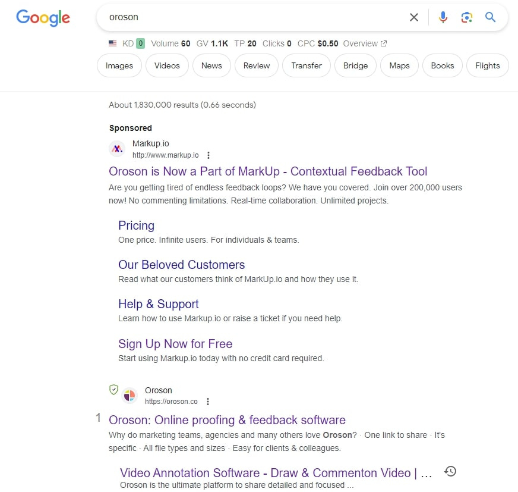Select the Bridge filter chip

pyautogui.click(x=355, y=65)
